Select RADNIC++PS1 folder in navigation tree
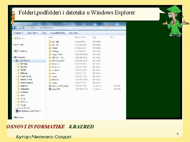 pyautogui.click(x=26, y=79)
